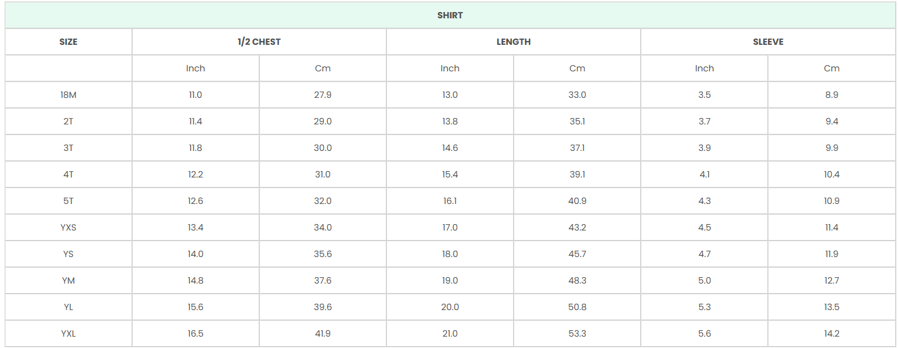Click the 5T size row label
The image size is (899, 348).
click(68, 201)
